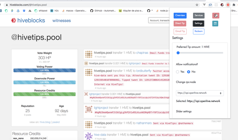View account on peakd link
238x140 pixels.
click(56, 122)
